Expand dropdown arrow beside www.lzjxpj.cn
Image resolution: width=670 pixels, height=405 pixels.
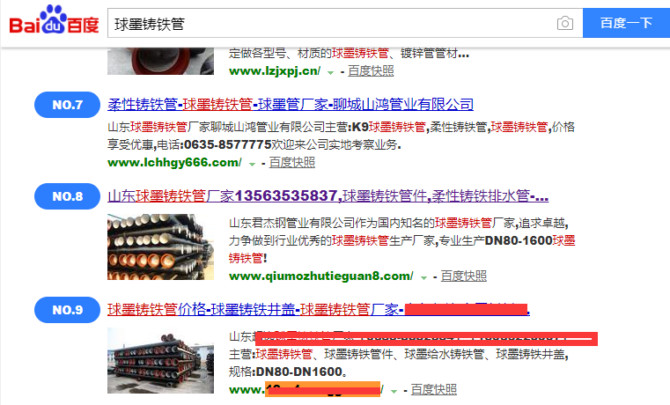pyautogui.click(x=330, y=72)
